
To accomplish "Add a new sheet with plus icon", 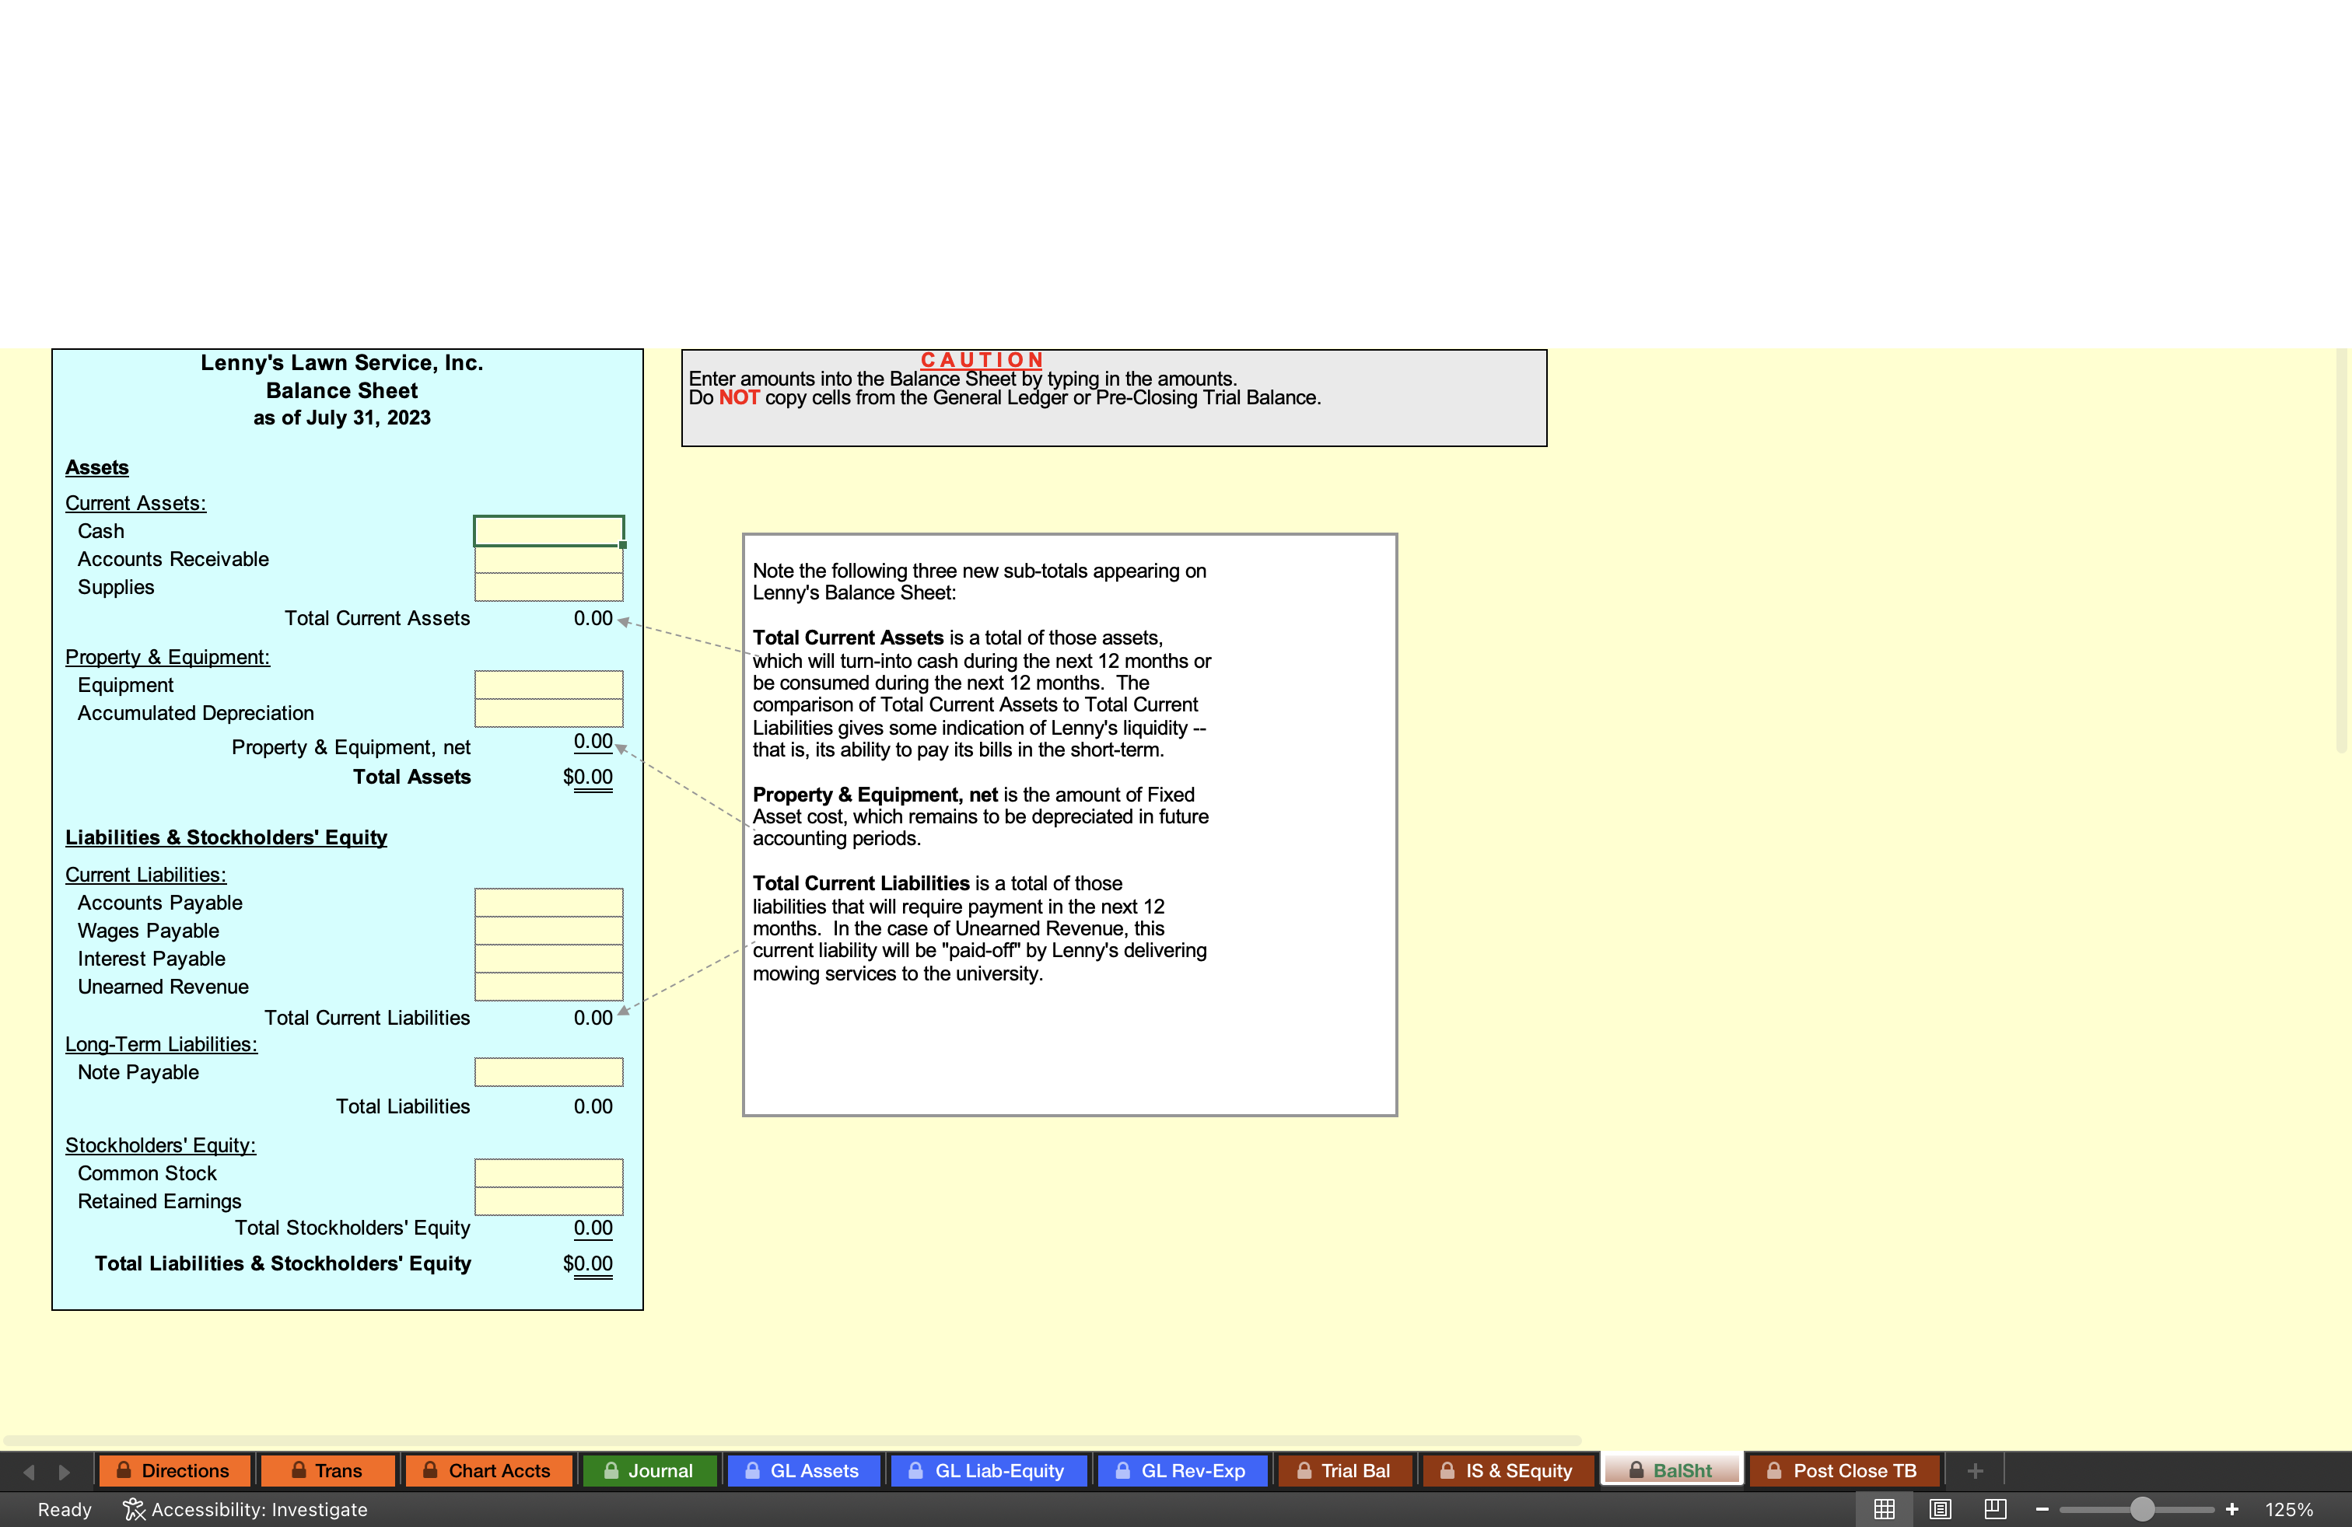I will click(x=1975, y=1471).
